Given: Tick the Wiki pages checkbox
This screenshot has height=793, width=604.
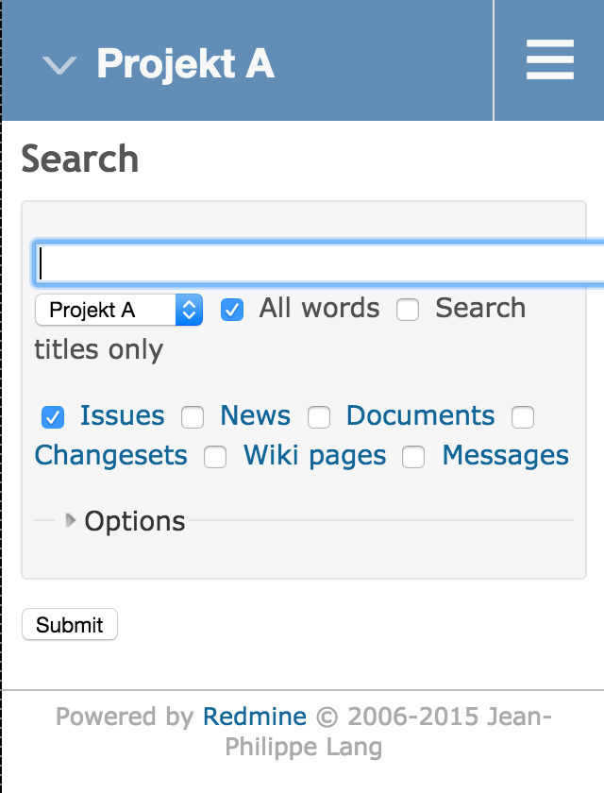Looking at the screenshot, I should click(215, 457).
